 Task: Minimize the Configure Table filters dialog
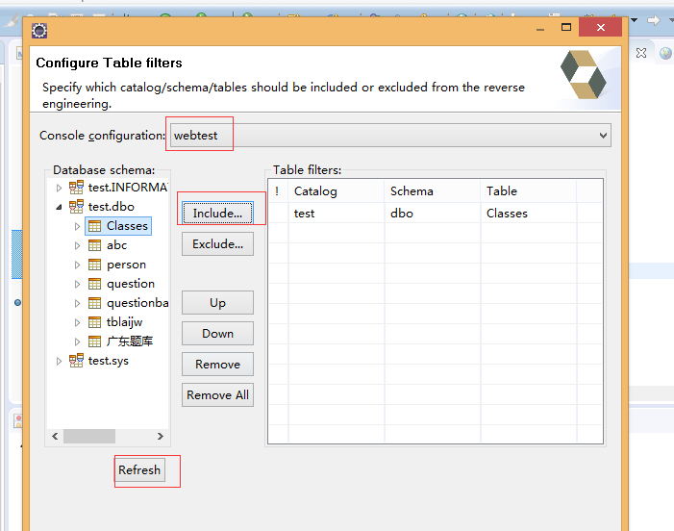click(x=540, y=28)
